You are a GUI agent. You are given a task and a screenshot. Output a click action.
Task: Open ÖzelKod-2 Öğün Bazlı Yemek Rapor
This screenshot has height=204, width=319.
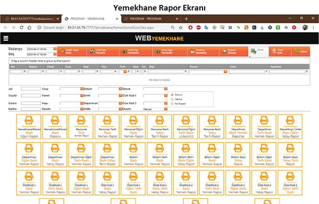(238, 183)
